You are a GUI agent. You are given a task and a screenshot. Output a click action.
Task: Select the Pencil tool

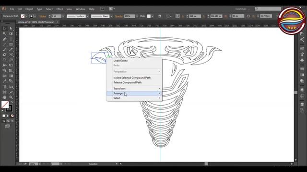pyautogui.click(x=11, y=50)
